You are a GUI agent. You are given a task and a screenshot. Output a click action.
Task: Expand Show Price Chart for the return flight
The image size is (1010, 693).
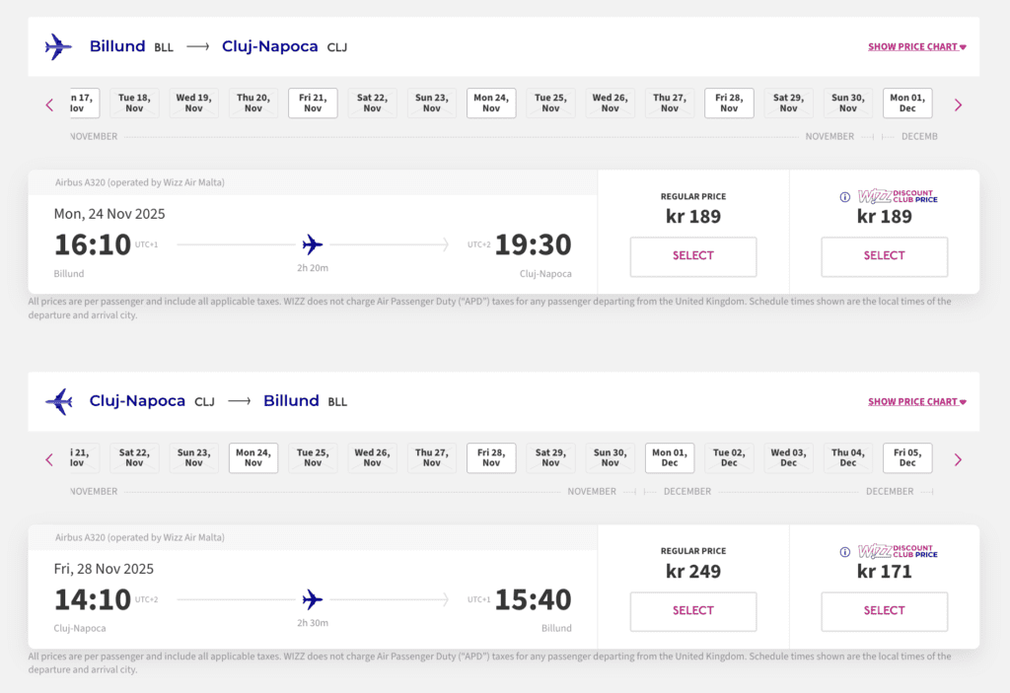click(916, 401)
